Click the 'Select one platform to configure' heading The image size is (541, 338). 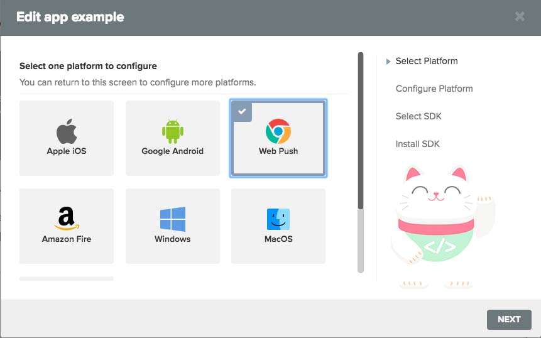88,66
